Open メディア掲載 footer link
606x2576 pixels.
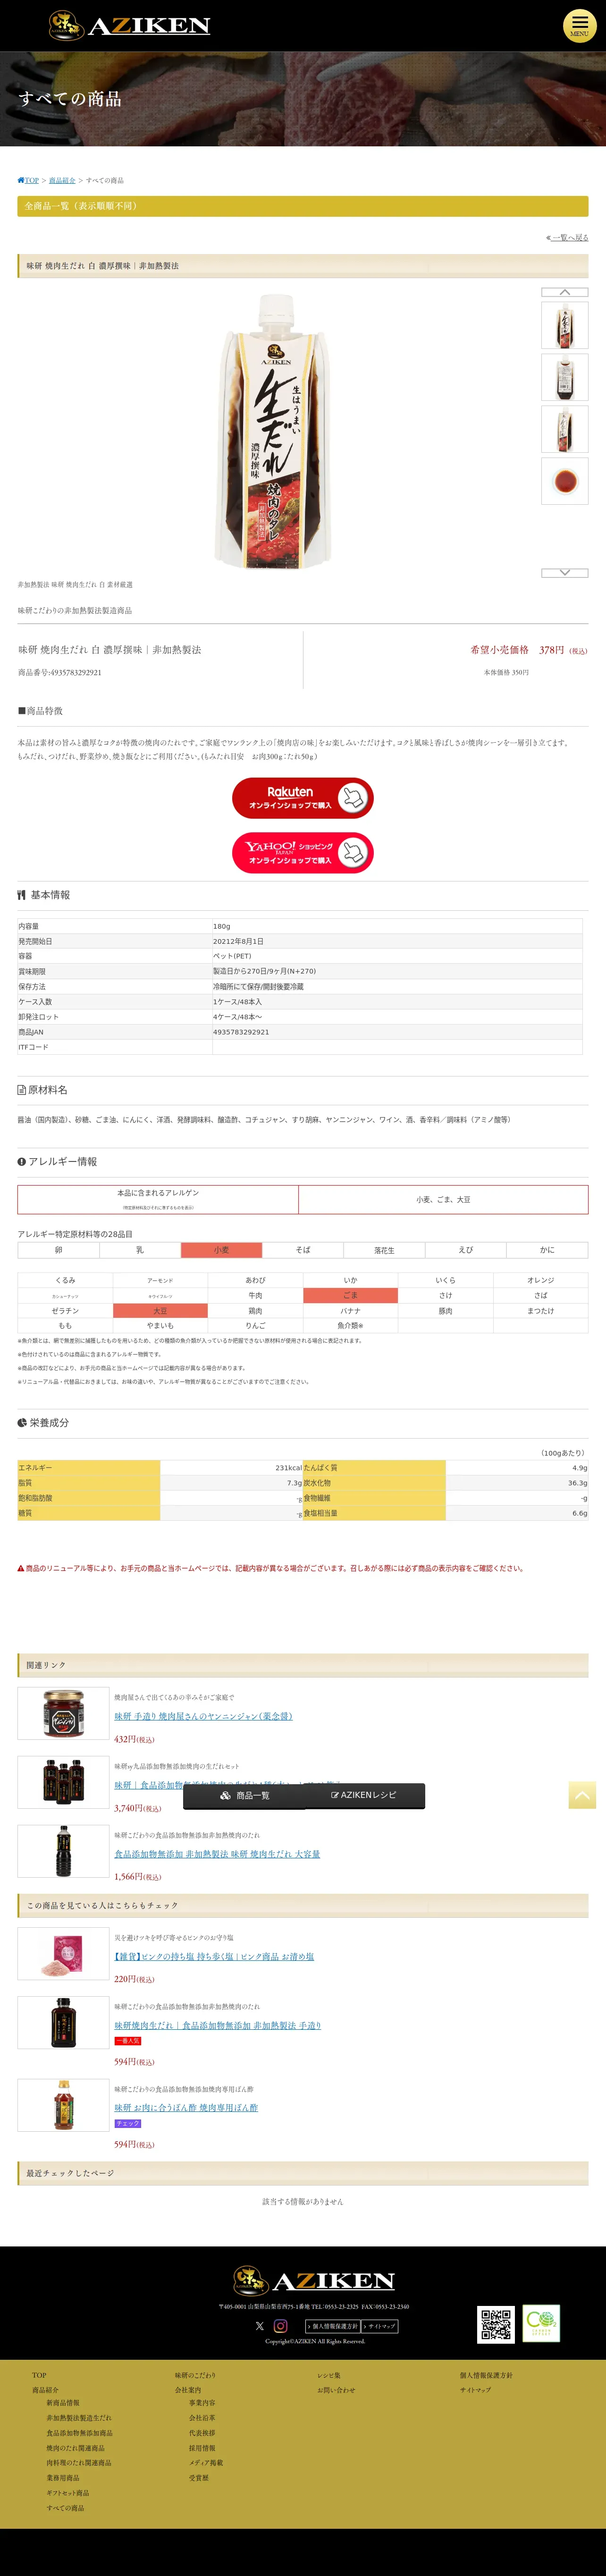(206, 2463)
